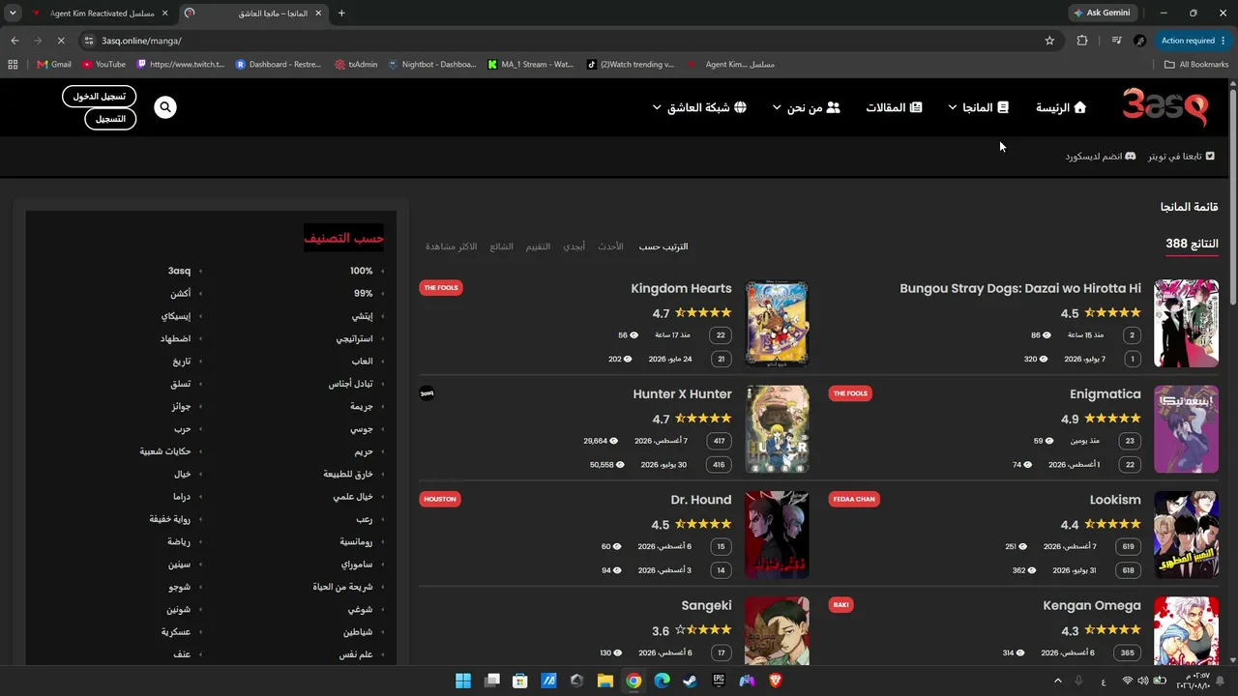The width and height of the screenshot is (1238, 696).
Task: Open Epic Games Launcher from taskbar
Action: point(719,681)
